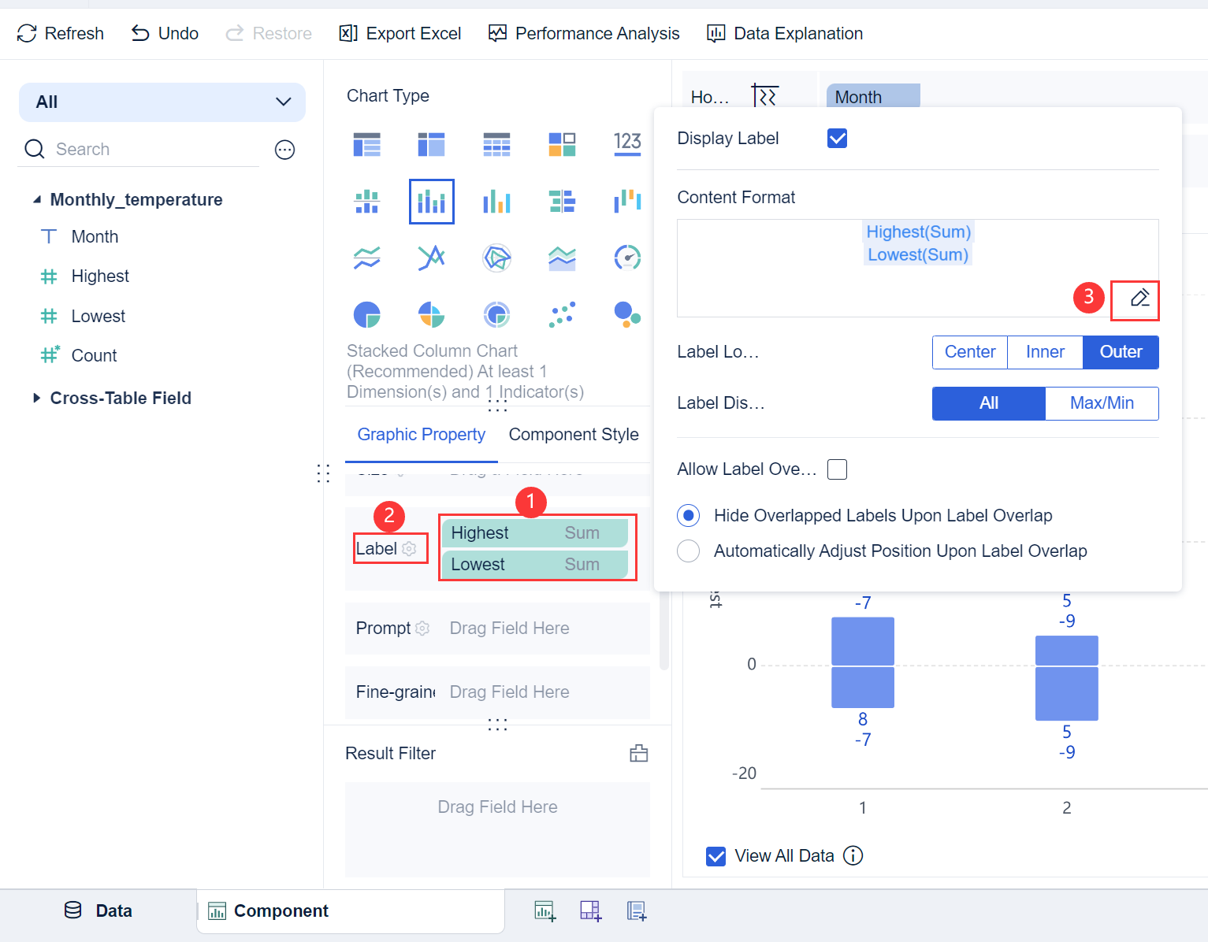Switch to the Data tab
This screenshot has width=1208, height=942.
point(98,911)
